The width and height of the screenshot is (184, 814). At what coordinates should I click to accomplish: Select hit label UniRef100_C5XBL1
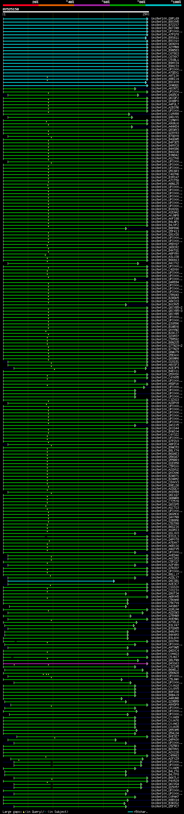pos(165,60)
